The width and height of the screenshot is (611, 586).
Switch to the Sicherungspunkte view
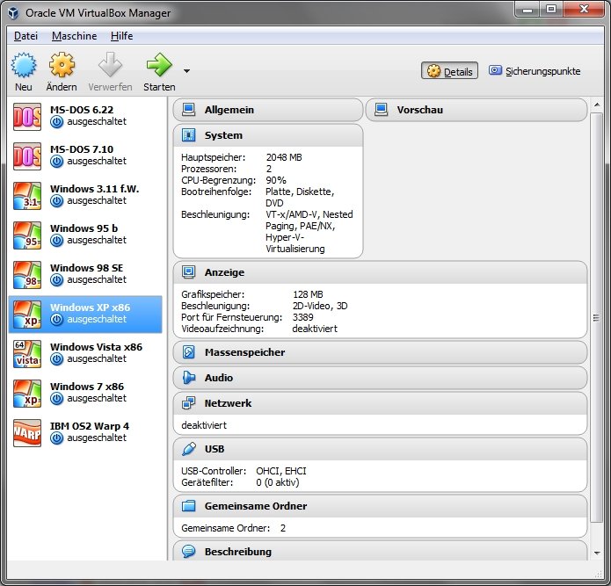pos(535,71)
